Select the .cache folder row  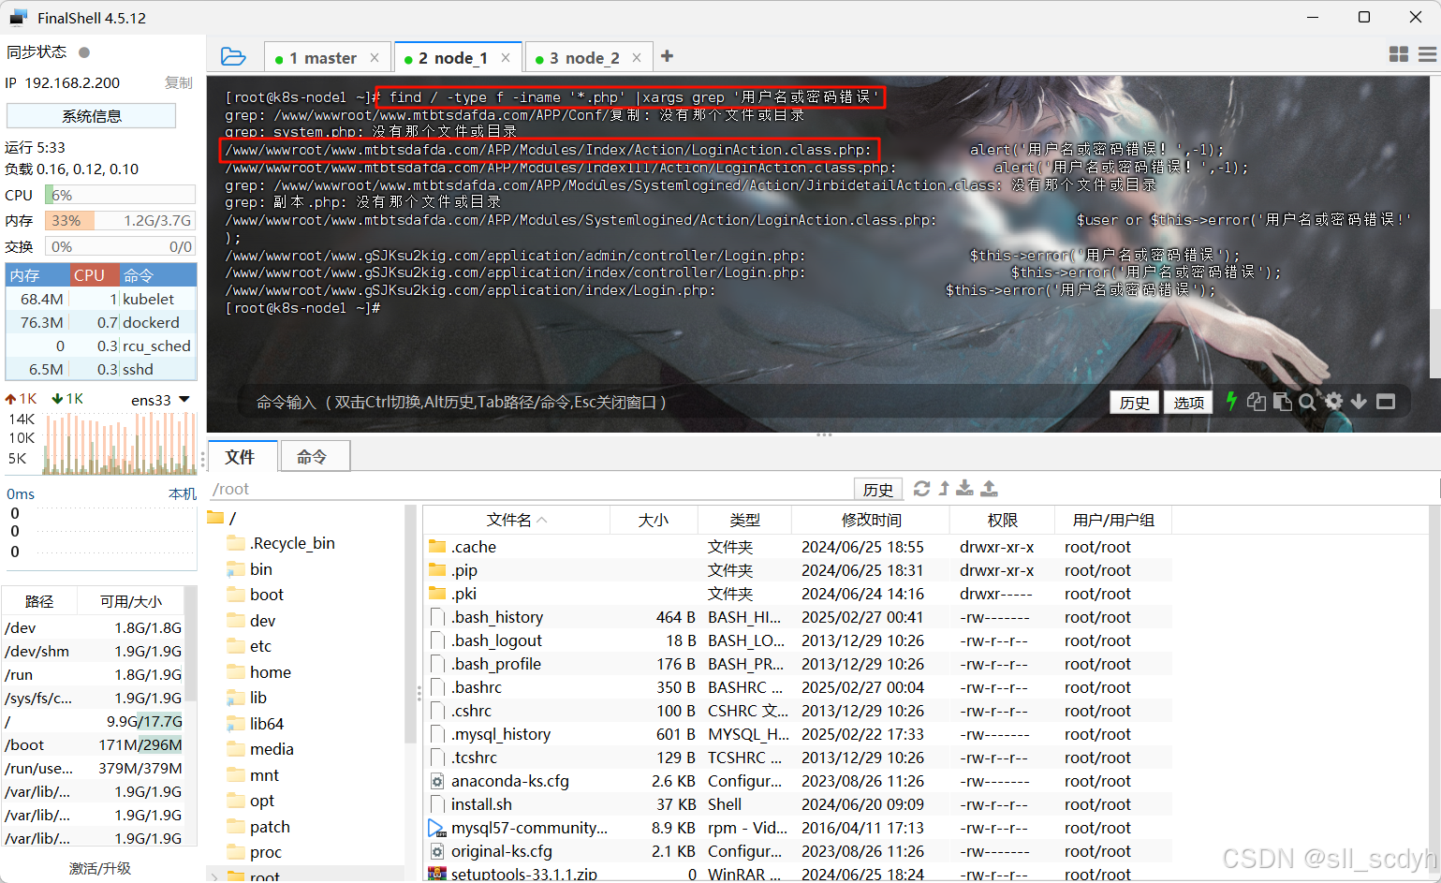point(797,547)
